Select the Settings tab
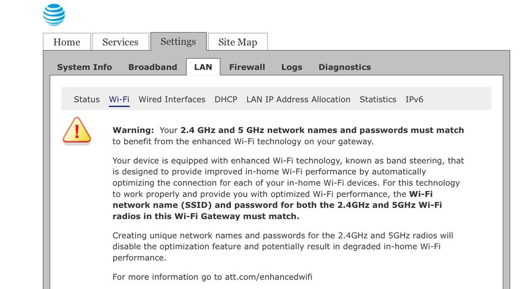Viewport: 530px width, 289px height. click(178, 42)
